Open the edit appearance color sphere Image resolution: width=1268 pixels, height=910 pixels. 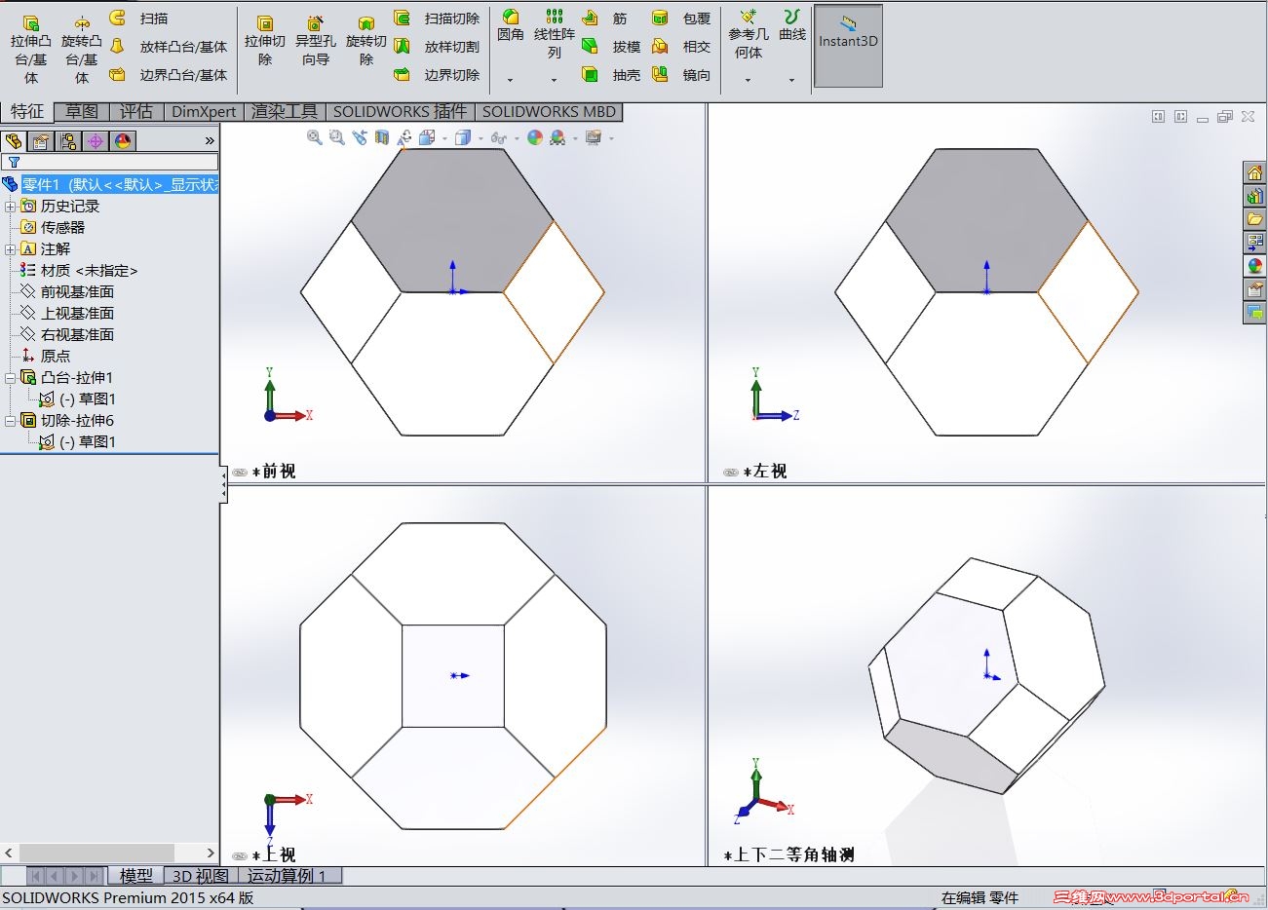tap(534, 137)
